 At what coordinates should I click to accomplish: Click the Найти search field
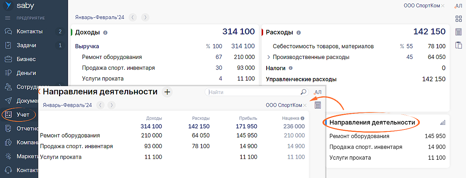tap(253, 92)
